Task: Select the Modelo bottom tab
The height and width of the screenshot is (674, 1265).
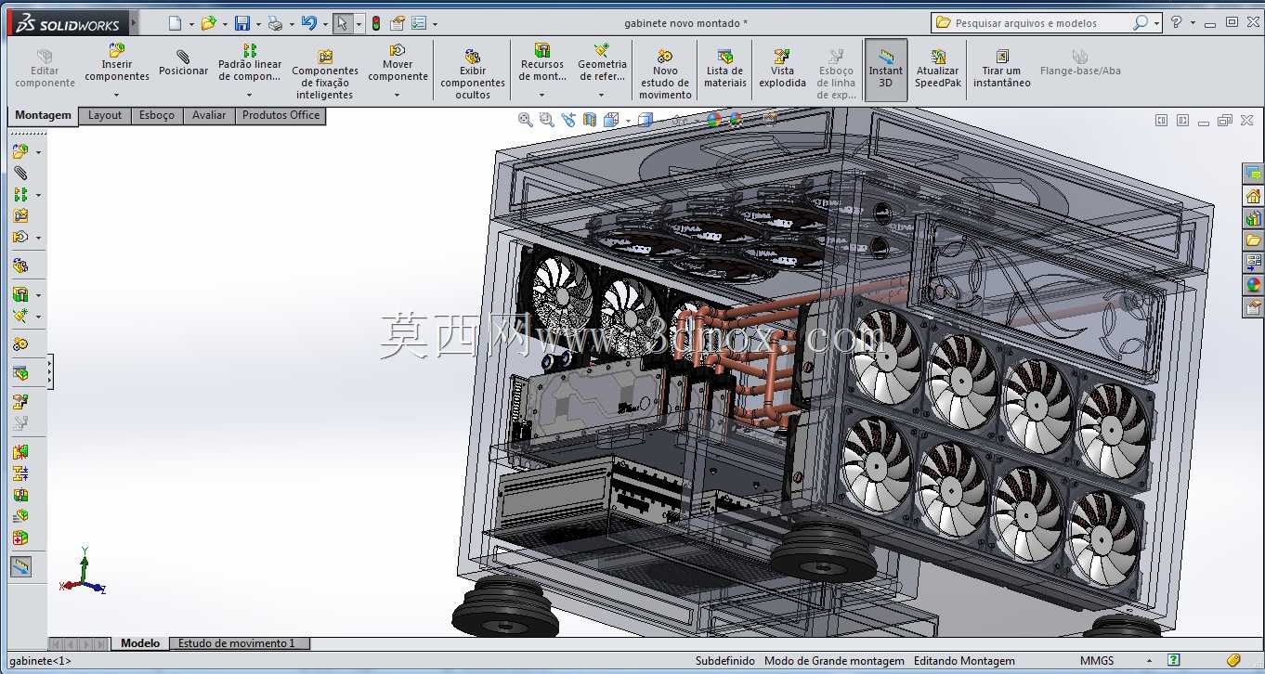Action: pos(140,643)
